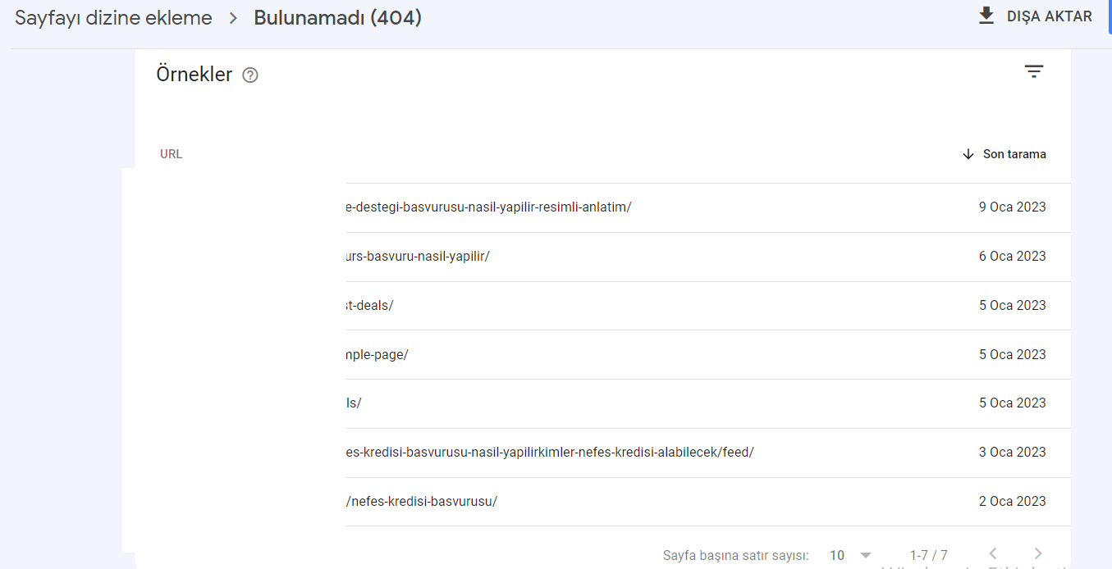Open Sayfayı dizine ekleme breadcrumb link
1112x569 pixels.
click(x=113, y=18)
